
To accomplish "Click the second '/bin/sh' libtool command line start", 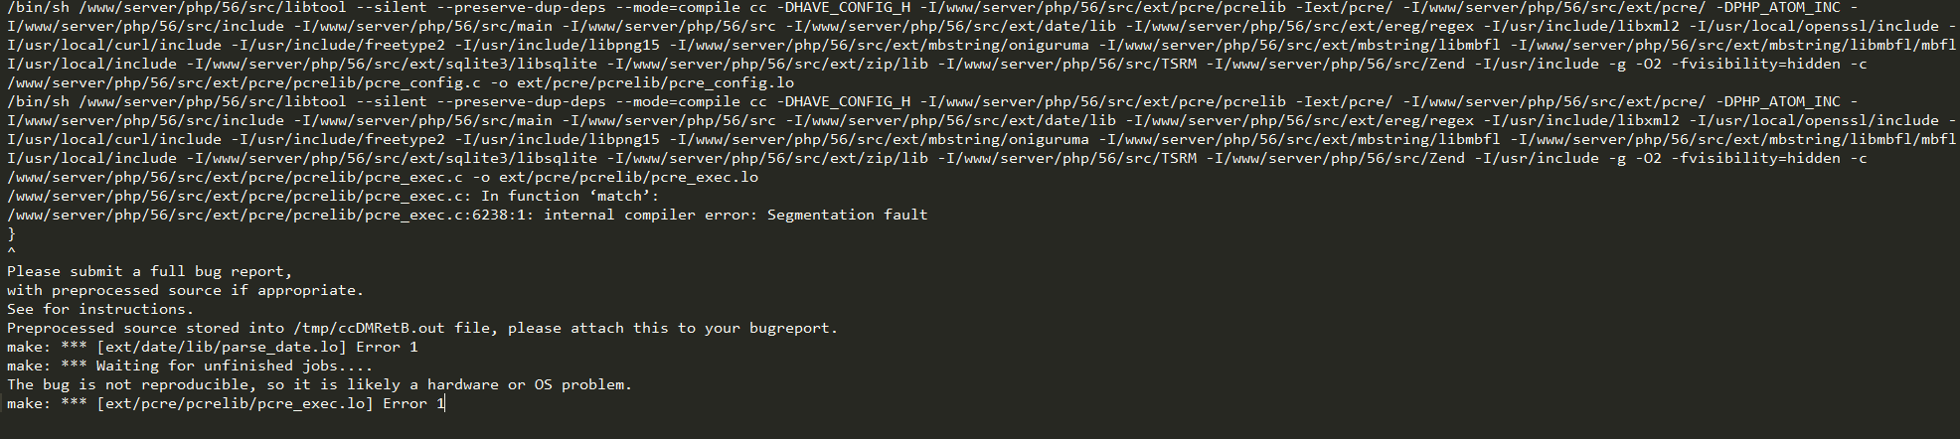I will pos(38,101).
